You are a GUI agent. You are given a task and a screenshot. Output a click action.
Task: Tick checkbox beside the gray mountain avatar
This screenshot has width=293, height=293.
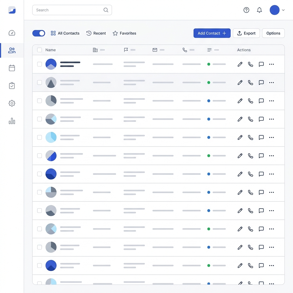tap(39, 211)
